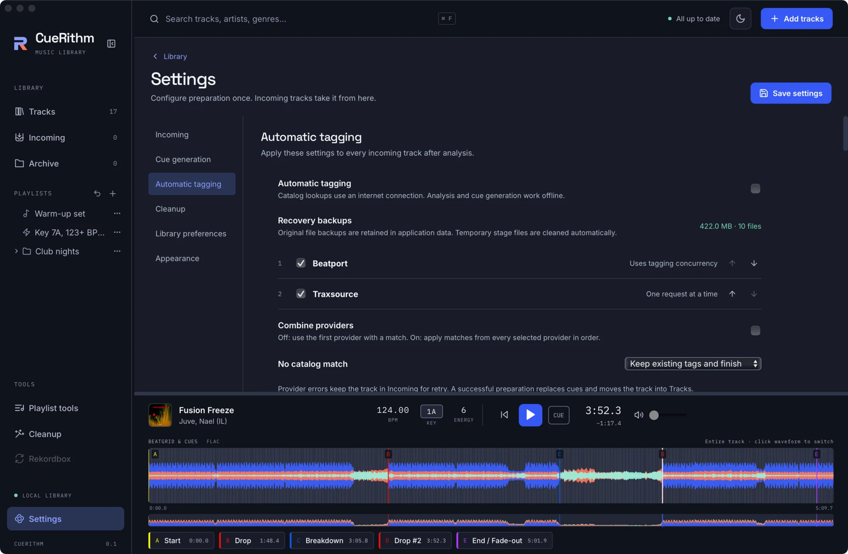Viewport: 848px width, 554px height.
Task: Open Tracks library view
Action: point(65,112)
